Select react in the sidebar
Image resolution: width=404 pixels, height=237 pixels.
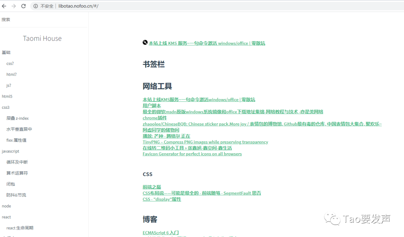(x=6, y=217)
